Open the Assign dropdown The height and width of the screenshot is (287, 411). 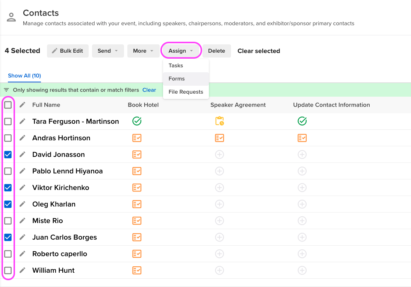click(181, 51)
